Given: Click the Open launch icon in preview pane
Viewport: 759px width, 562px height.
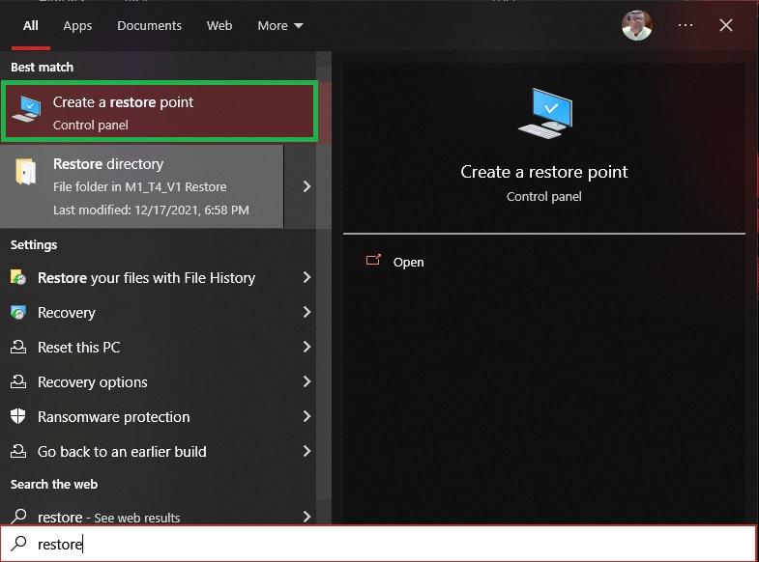Looking at the screenshot, I should (373, 261).
